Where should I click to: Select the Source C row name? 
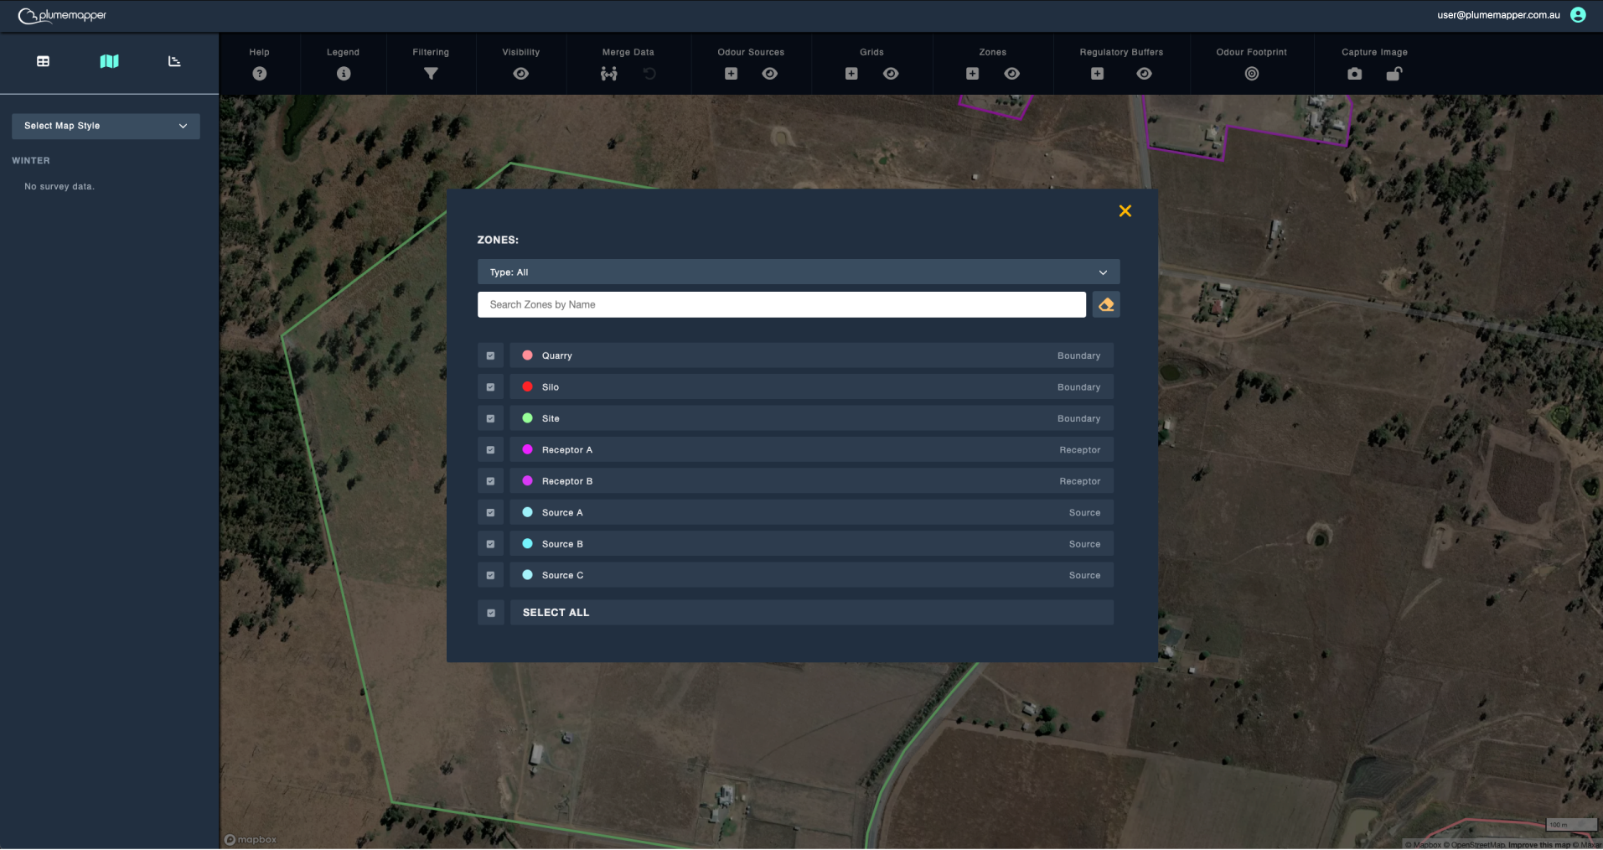coord(562,575)
